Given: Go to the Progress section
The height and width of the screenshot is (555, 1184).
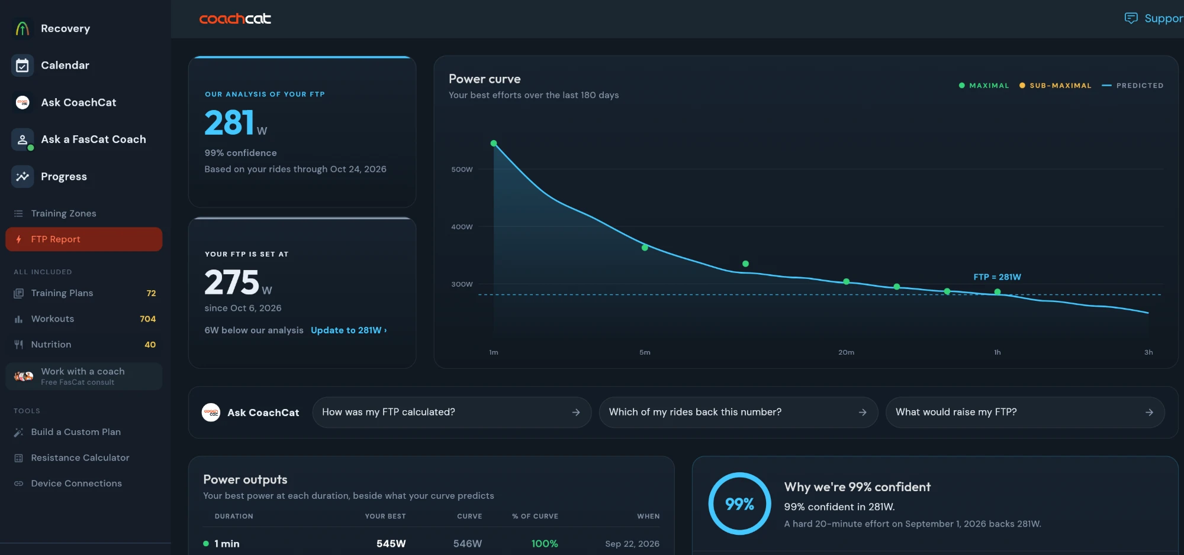Looking at the screenshot, I should point(64,177).
